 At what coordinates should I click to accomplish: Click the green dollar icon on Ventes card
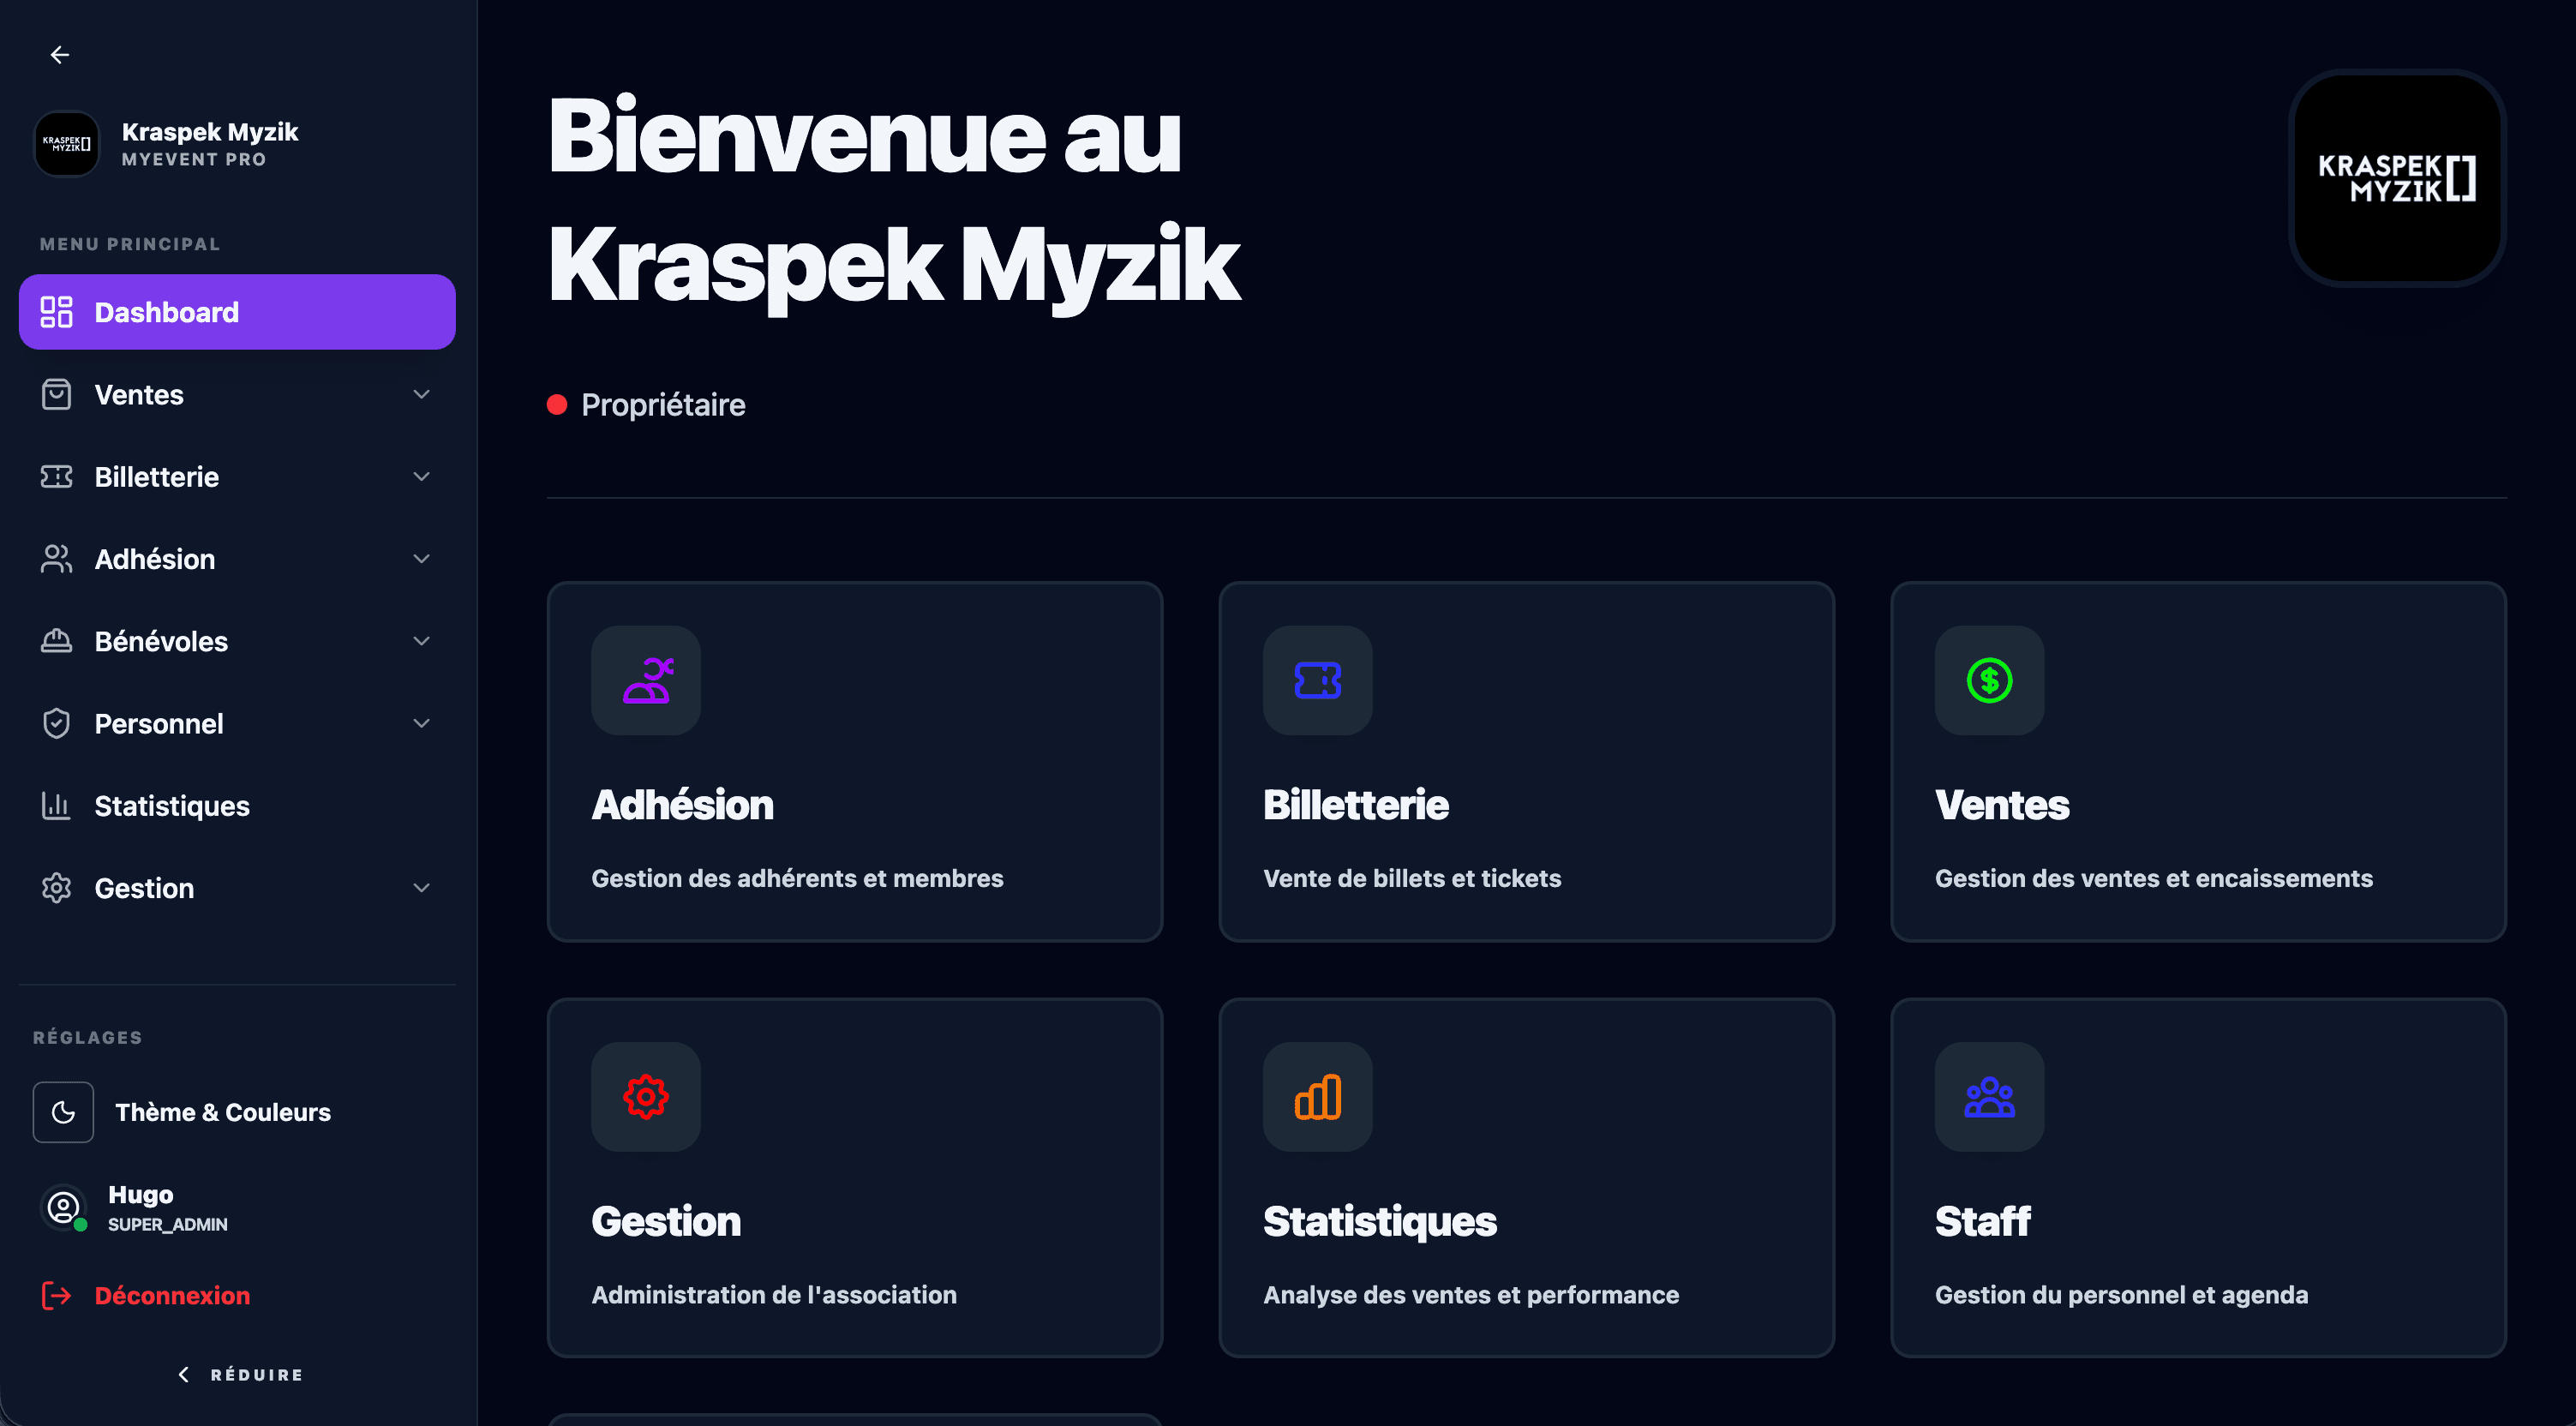[1989, 680]
